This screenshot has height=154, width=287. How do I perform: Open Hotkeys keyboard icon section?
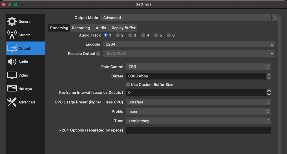[x=12, y=88]
